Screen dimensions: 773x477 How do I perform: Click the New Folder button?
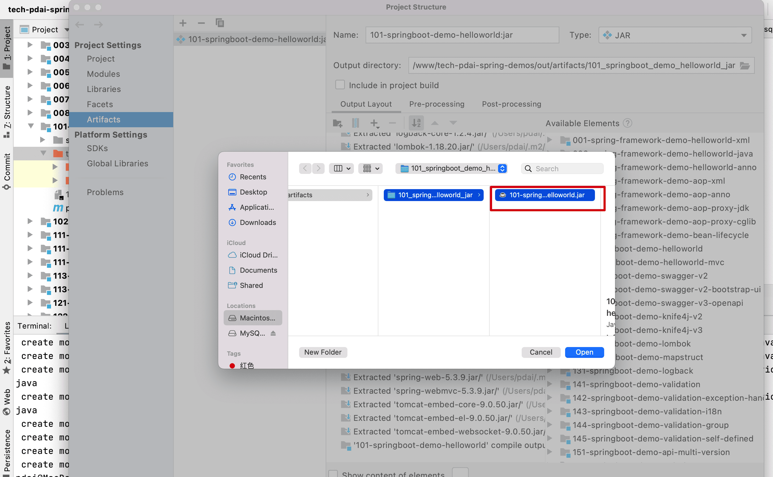tap(322, 352)
